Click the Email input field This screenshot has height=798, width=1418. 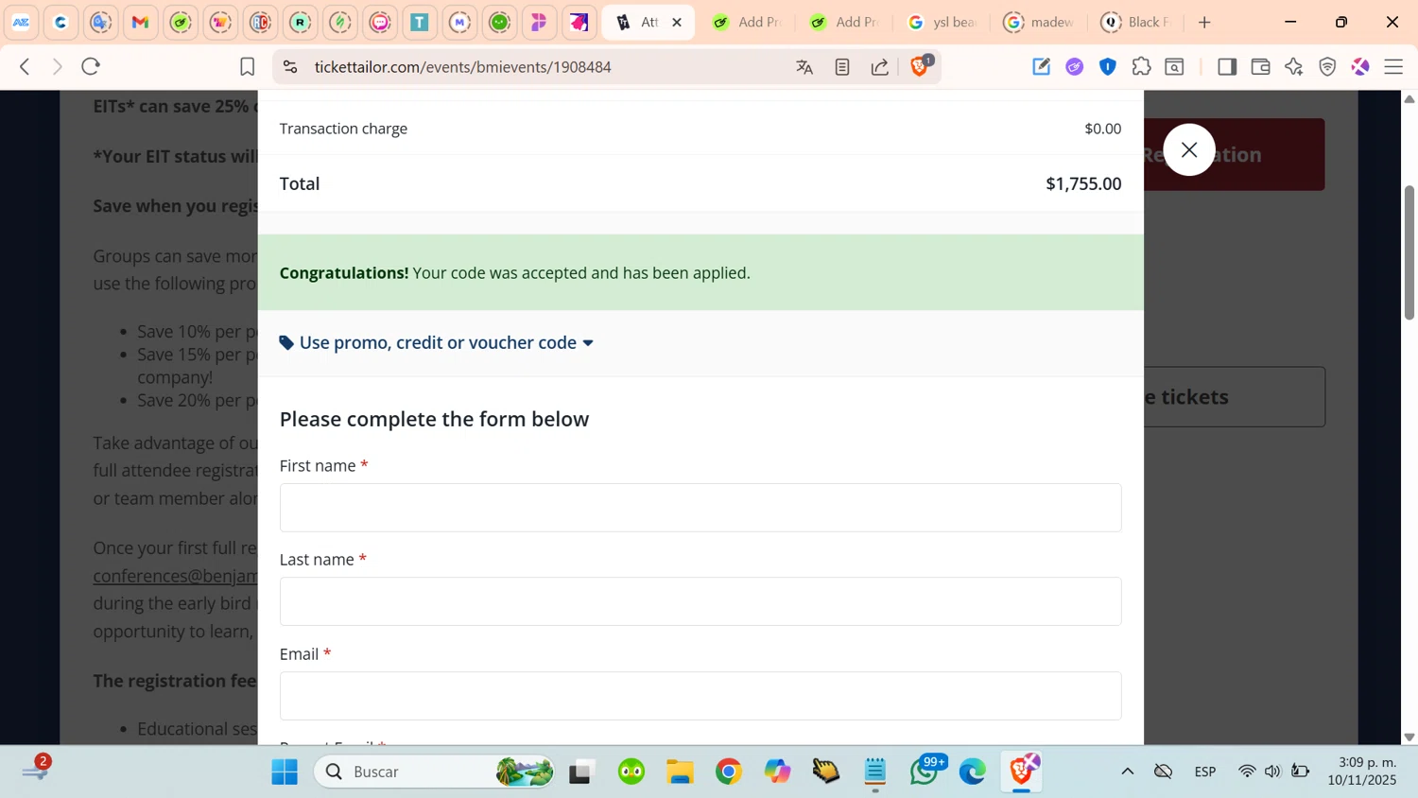700,696
